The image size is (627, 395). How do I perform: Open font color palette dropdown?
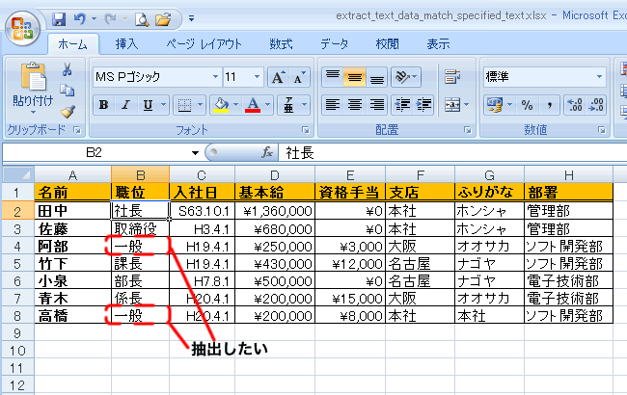[267, 105]
